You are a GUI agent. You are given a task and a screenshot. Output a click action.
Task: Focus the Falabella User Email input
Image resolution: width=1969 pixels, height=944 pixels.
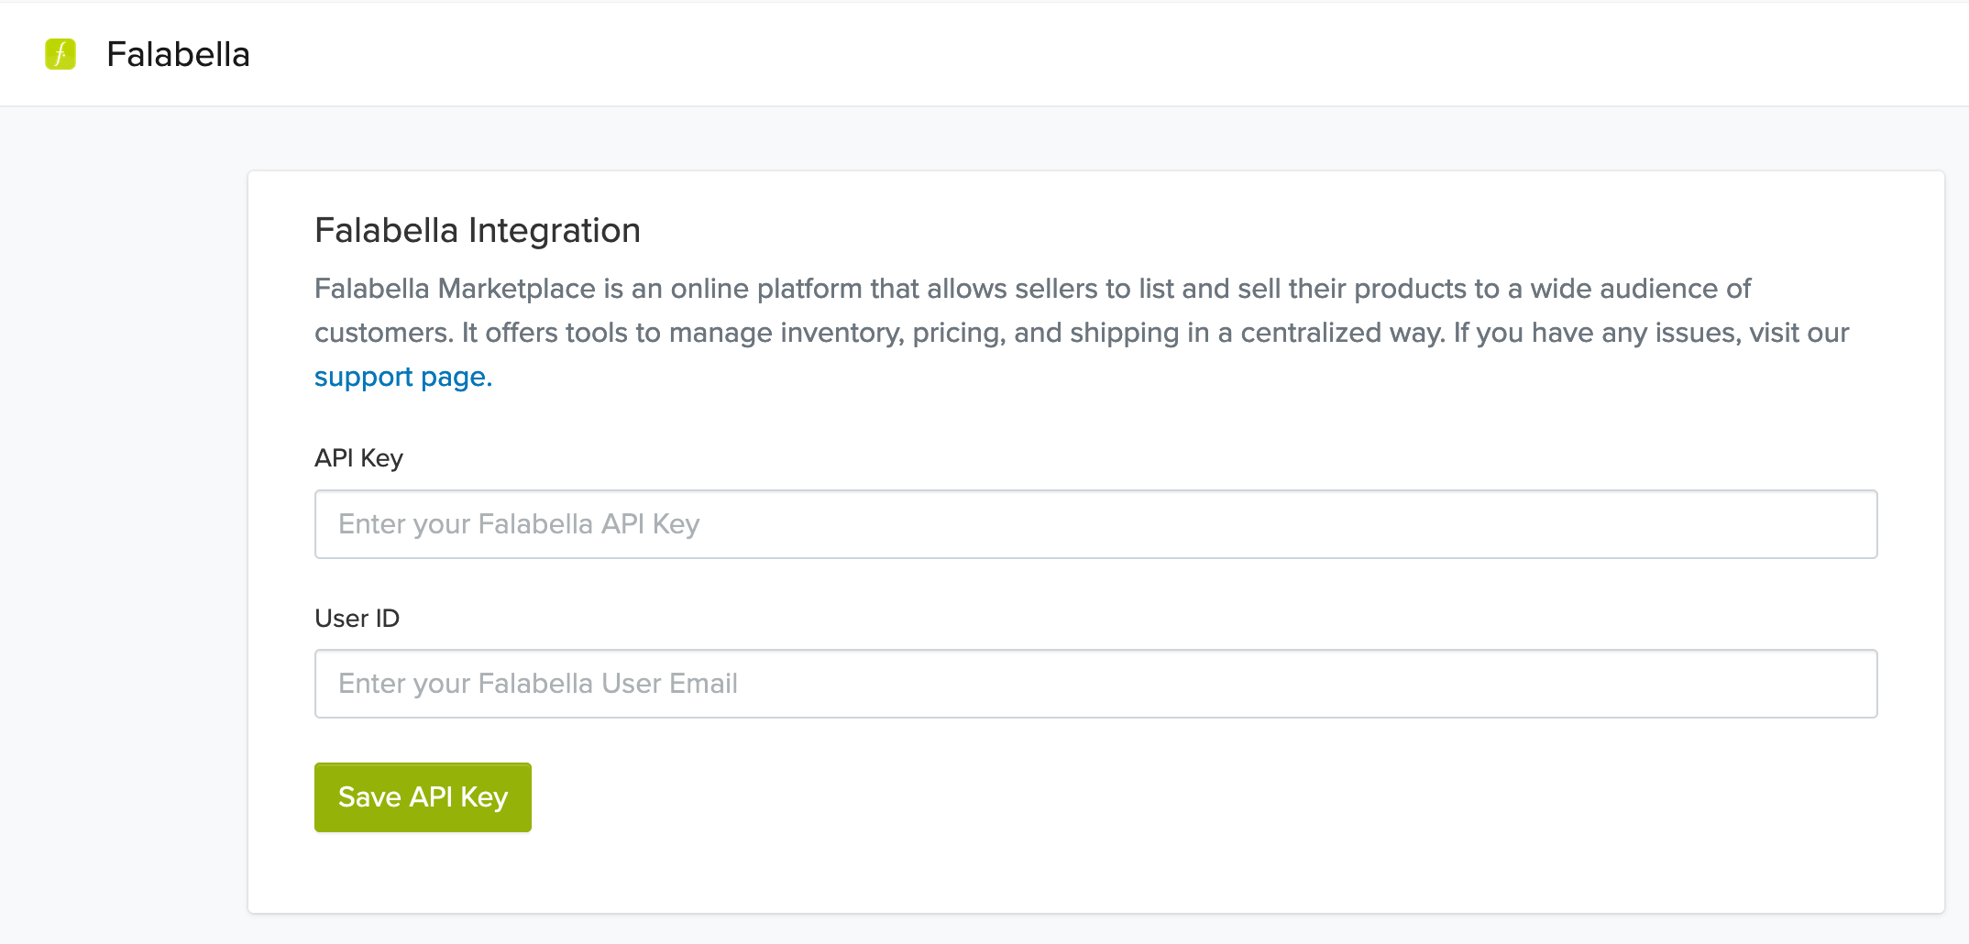(x=1095, y=684)
